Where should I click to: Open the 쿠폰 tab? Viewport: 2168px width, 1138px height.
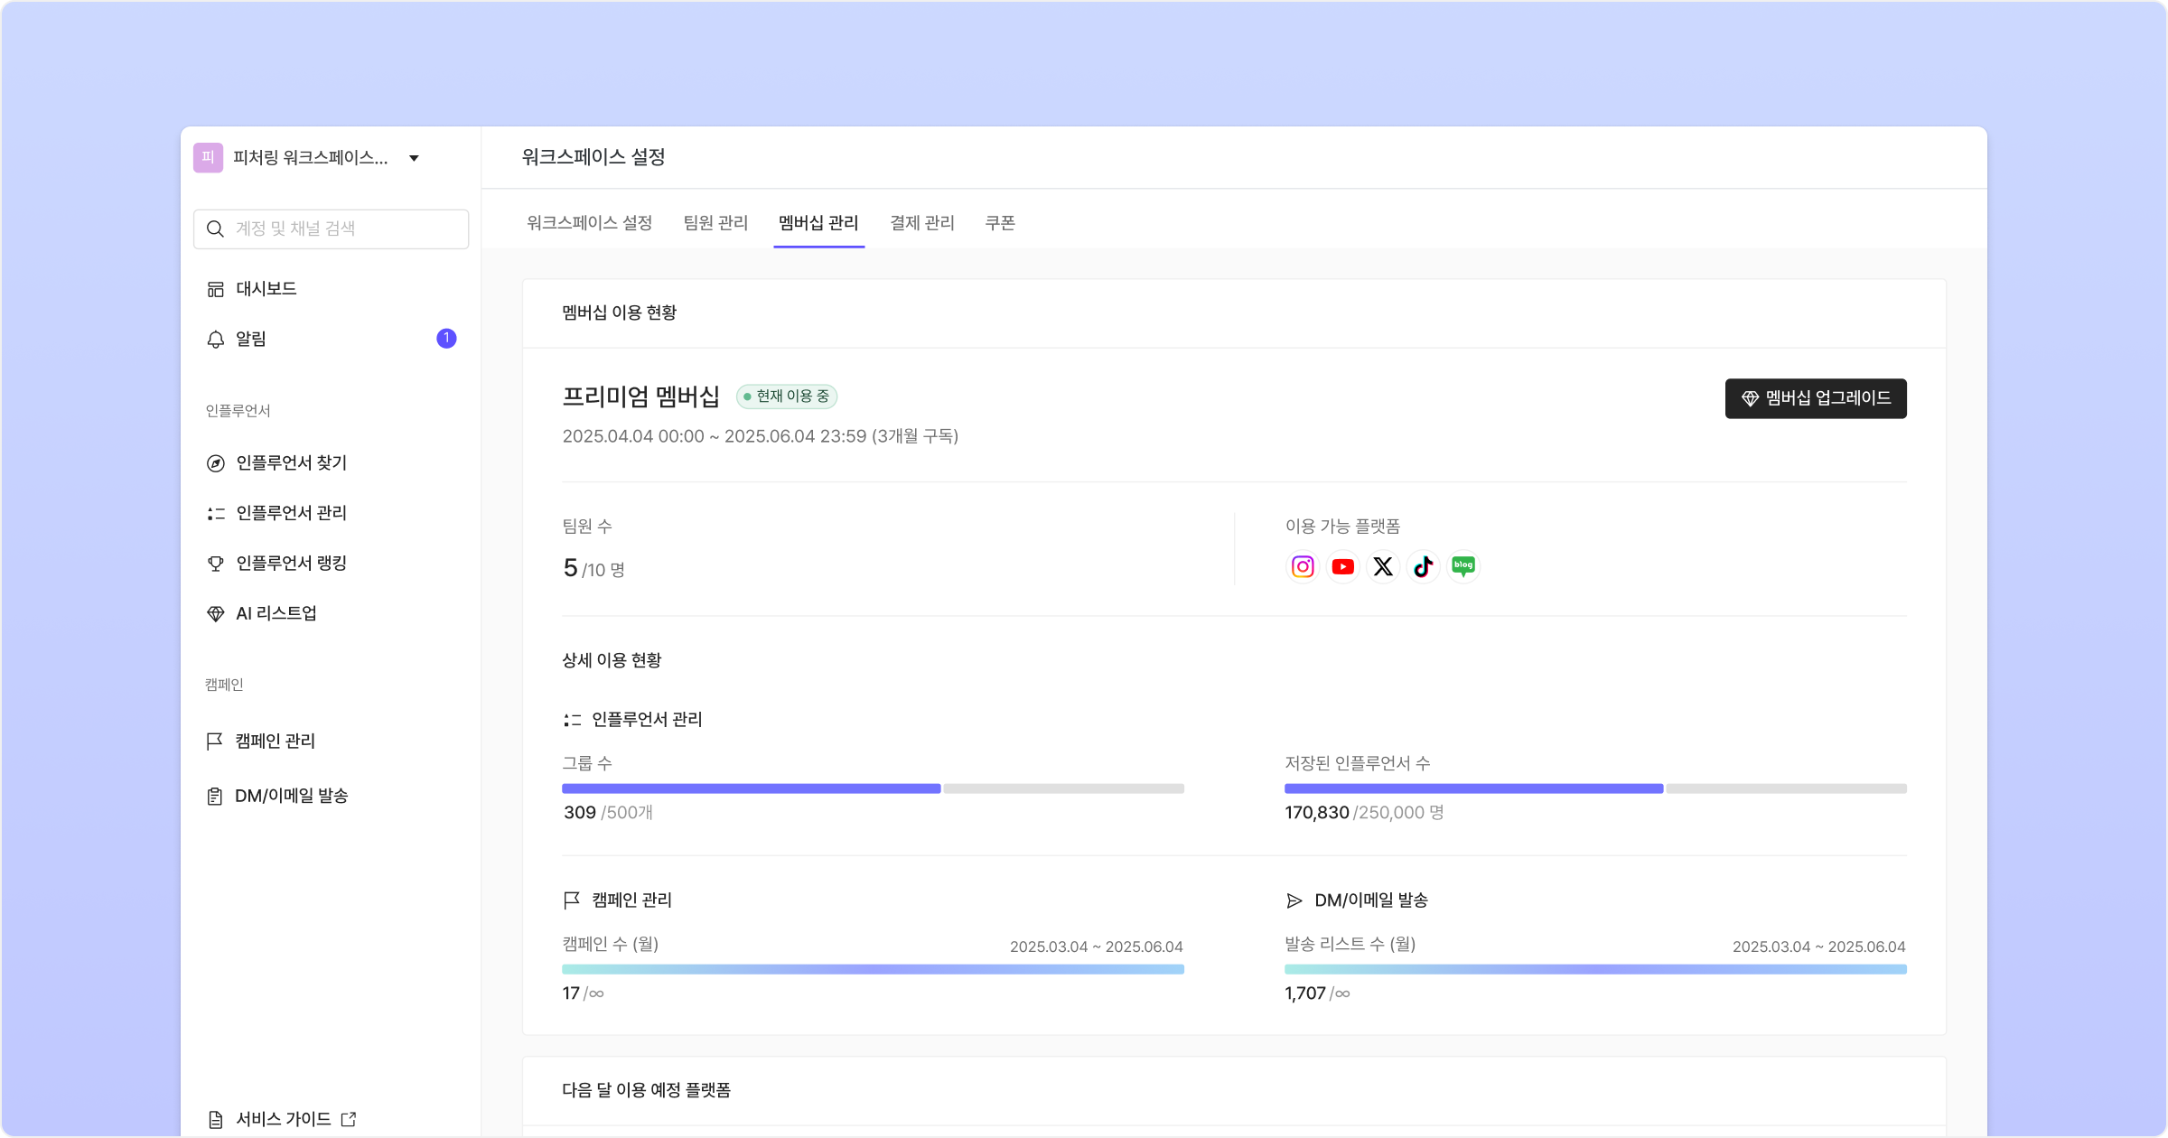[x=1000, y=222]
